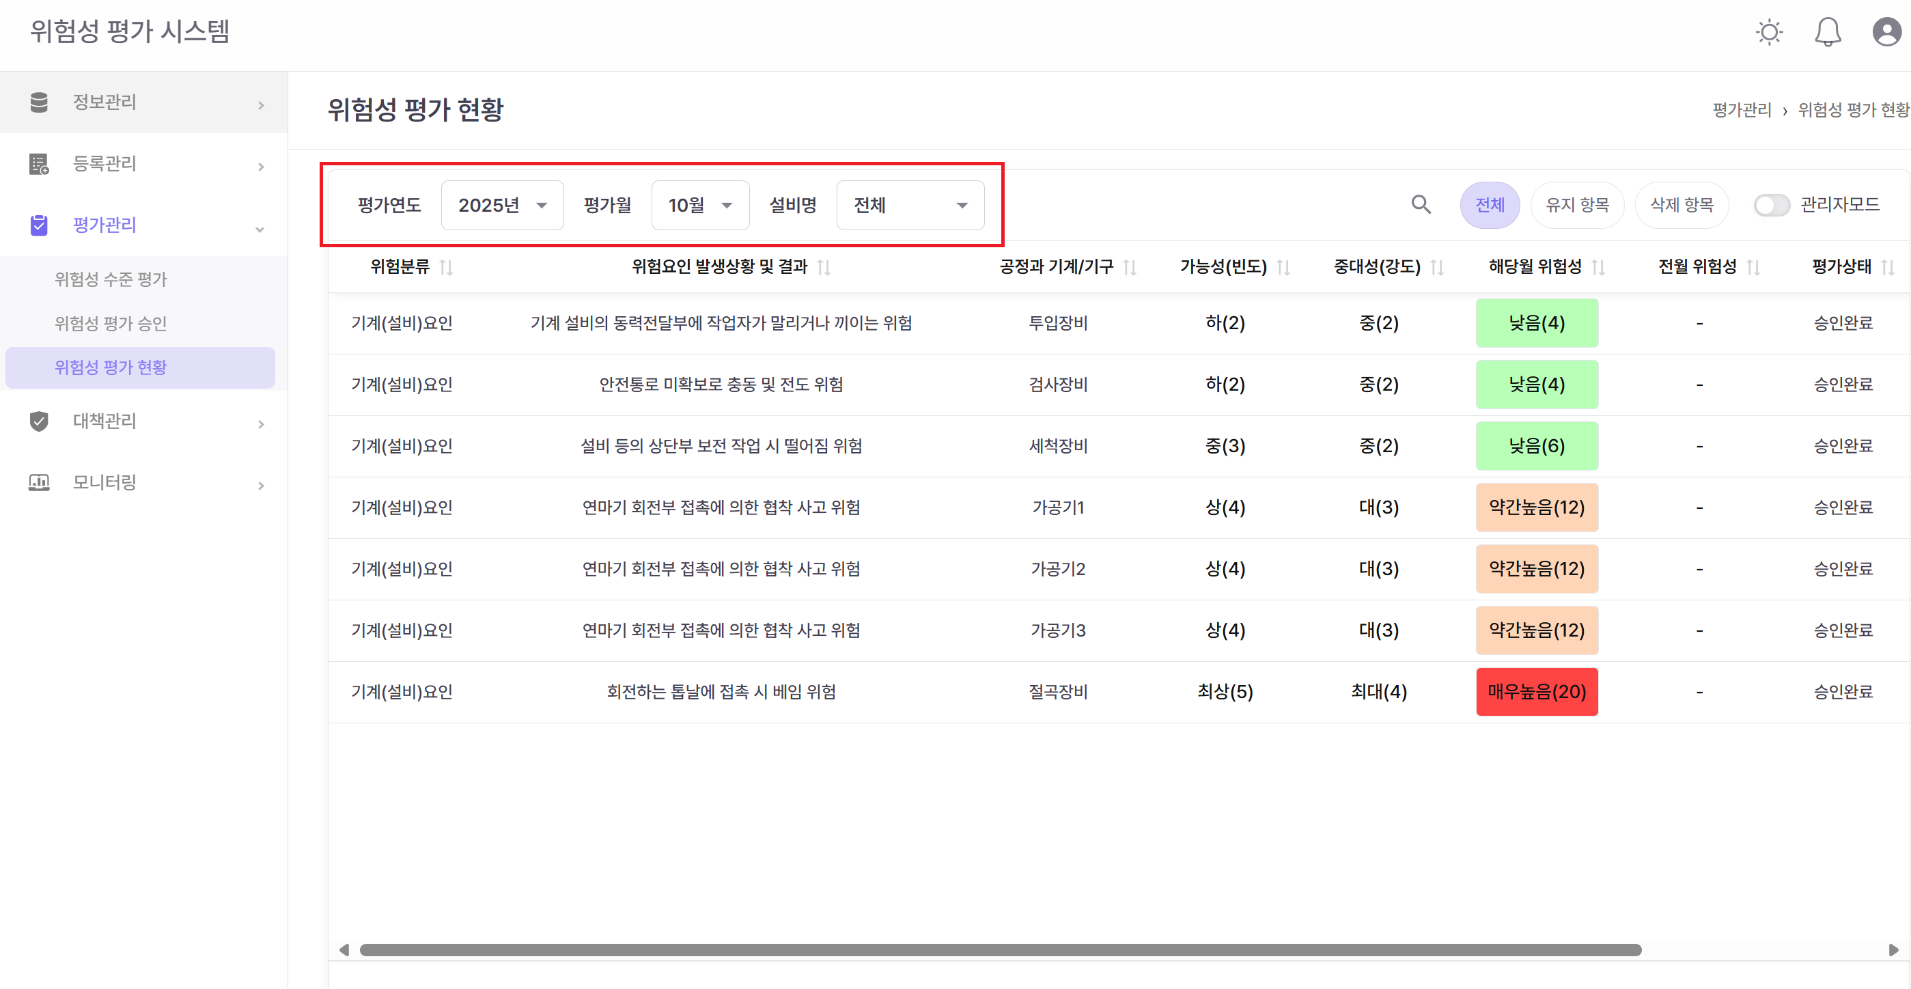Image resolution: width=1911 pixels, height=989 pixels.
Task: Select the 등록관리 document icon
Action: pyautogui.click(x=38, y=163)
